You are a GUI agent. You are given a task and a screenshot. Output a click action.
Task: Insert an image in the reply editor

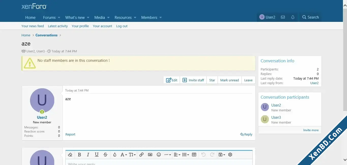click(x=150, y=155)
